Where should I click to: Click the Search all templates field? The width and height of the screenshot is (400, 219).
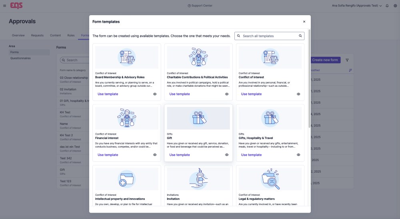tap(268, 36)
